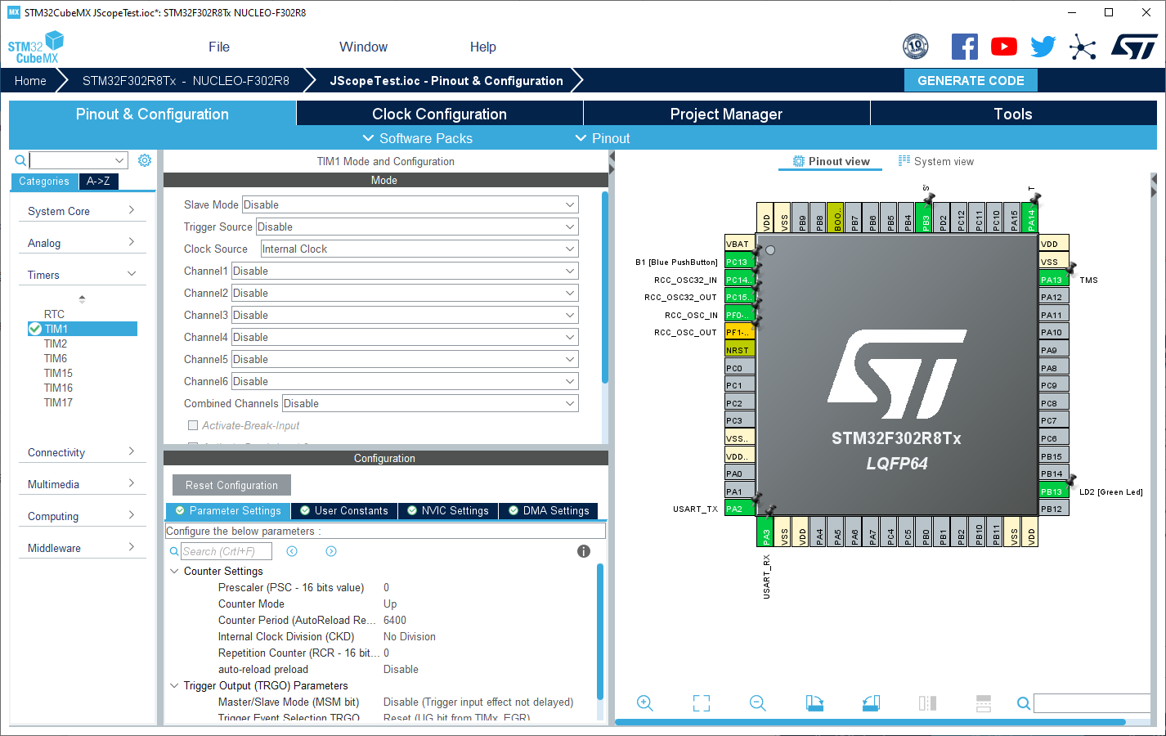Open the User Constants tab

click(344, 510)
